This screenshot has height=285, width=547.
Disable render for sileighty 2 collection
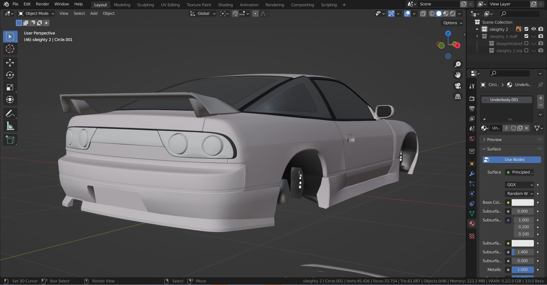(541, 29)
